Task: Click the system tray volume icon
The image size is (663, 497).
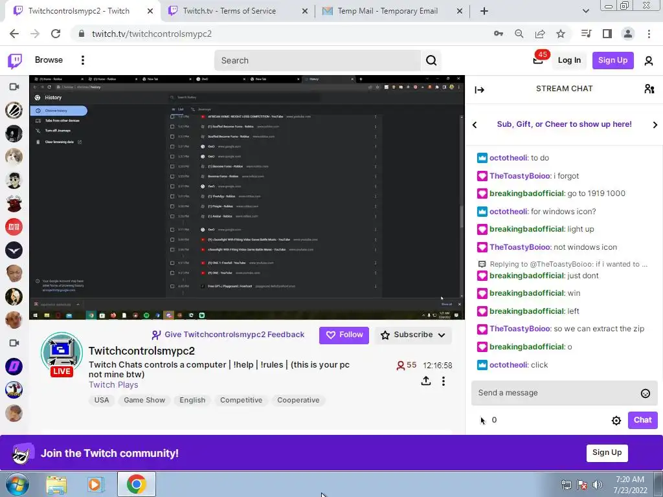Action: (x=597, y=485)
